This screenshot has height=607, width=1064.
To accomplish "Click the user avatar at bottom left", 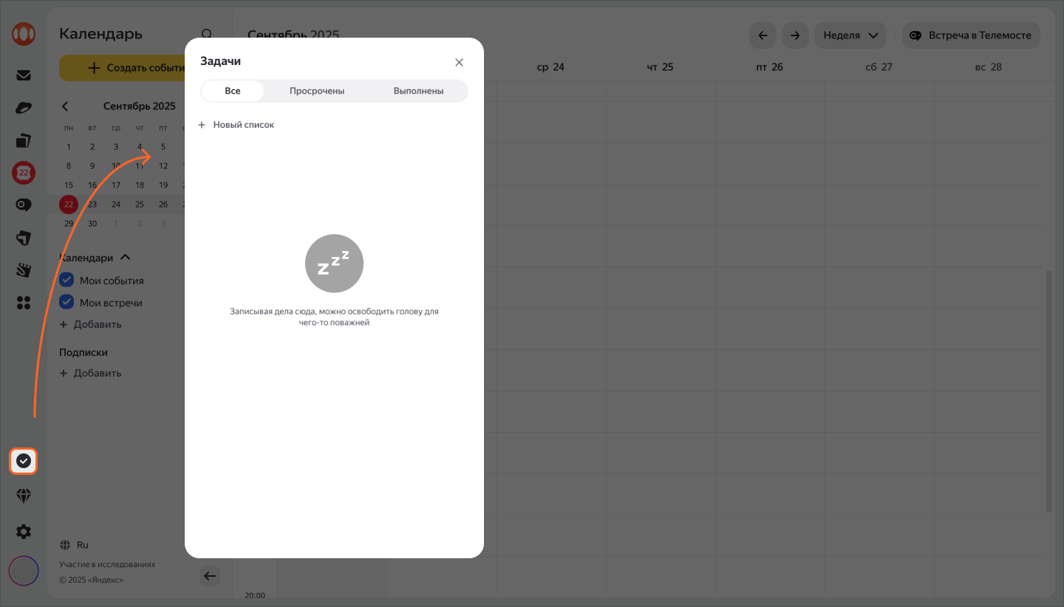I will click(x=24, y=571).
